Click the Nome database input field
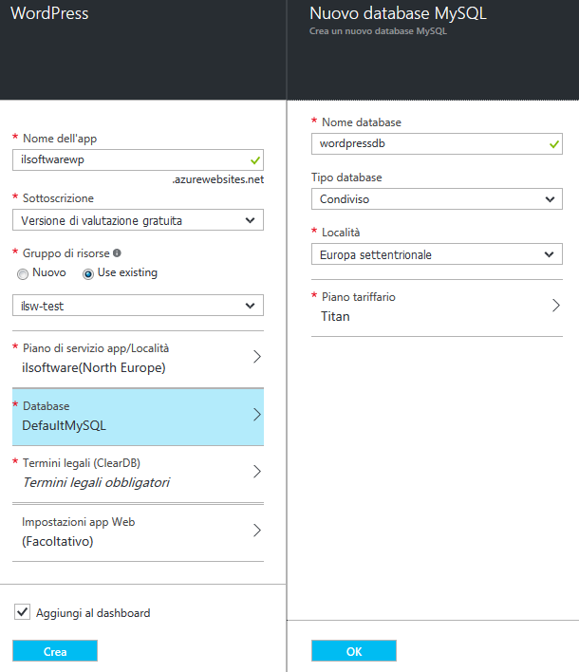 (x=427, y=143)
